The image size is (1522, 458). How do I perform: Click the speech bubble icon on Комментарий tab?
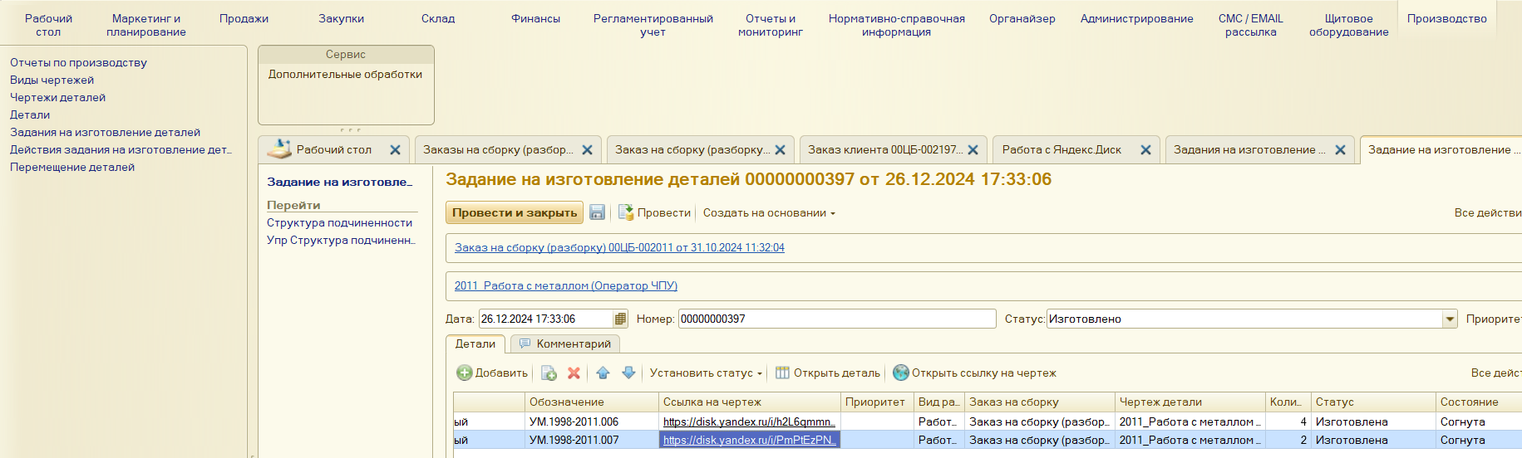pos(525,343)
